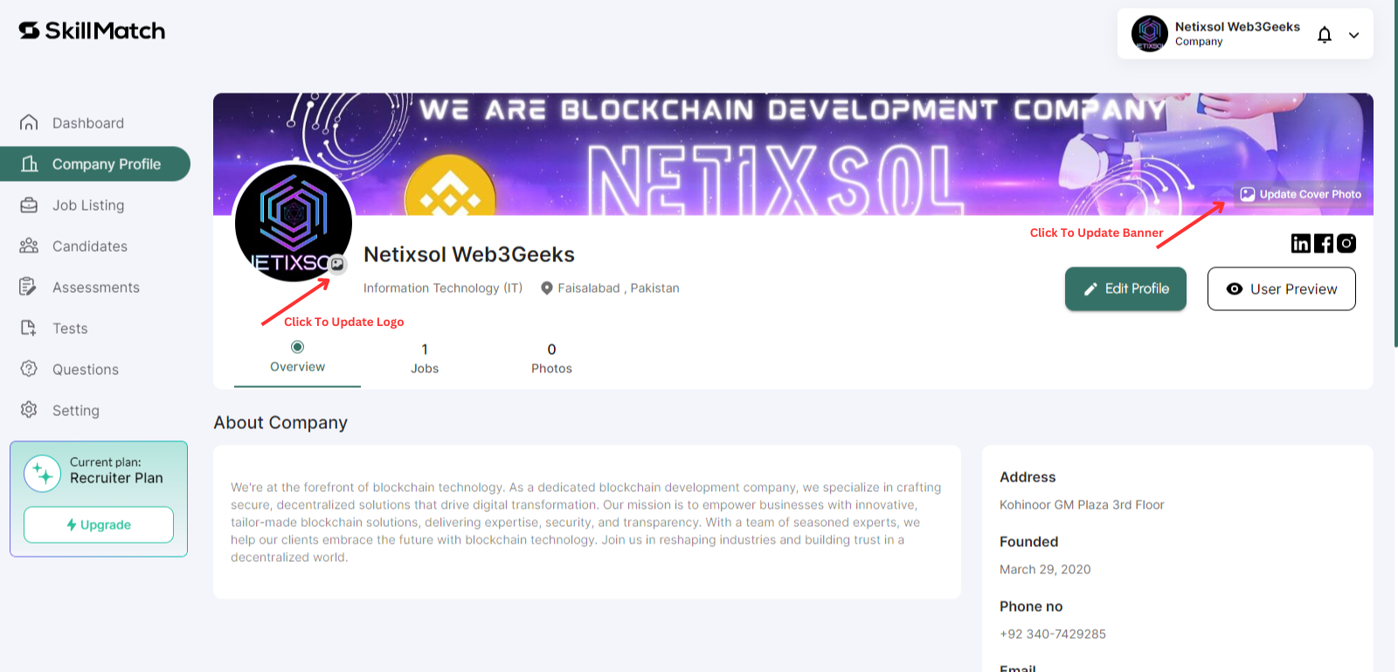Click the phone number +92 340-7429285

point(1053,634)
